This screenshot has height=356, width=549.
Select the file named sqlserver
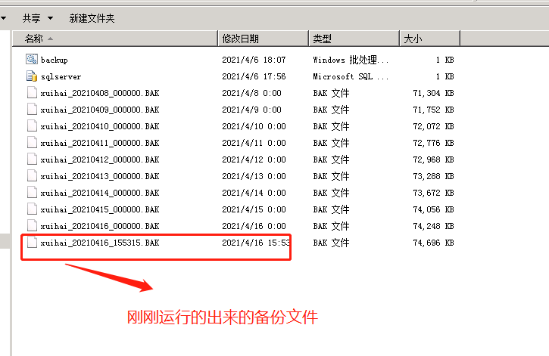(61, 76)
